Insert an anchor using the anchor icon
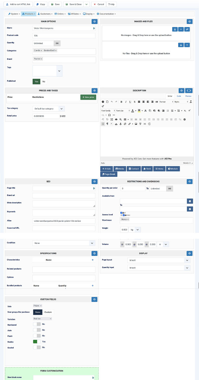 120,124
